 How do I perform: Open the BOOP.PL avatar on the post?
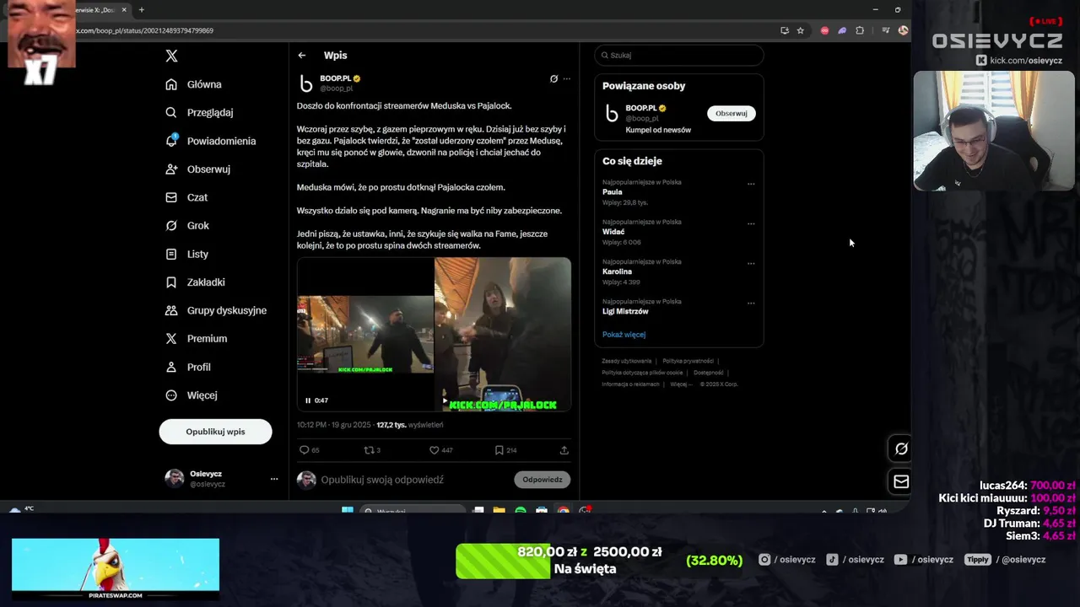[x=305, y=83]
